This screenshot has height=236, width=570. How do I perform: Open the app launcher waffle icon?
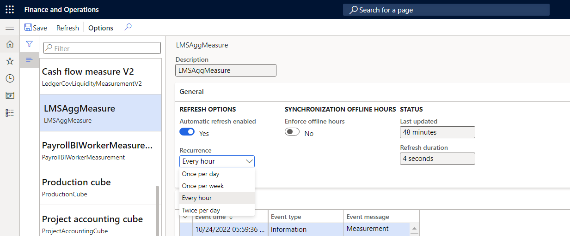(x=9, y=10)
